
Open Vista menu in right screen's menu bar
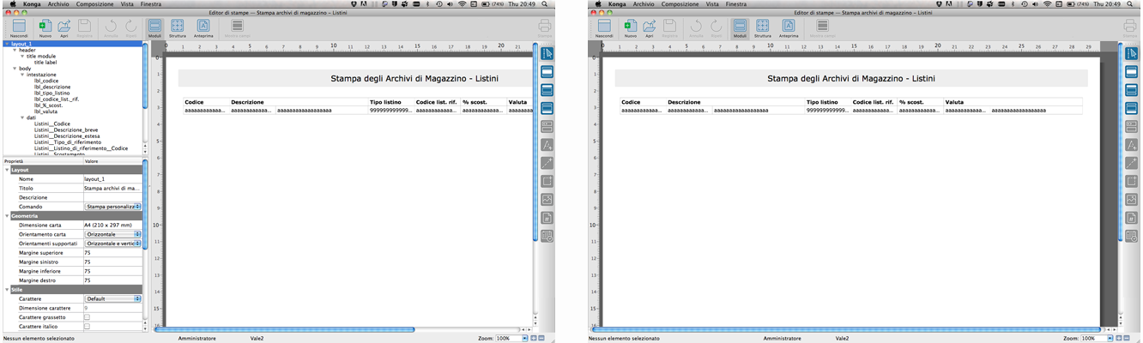[x=711, y=4]
